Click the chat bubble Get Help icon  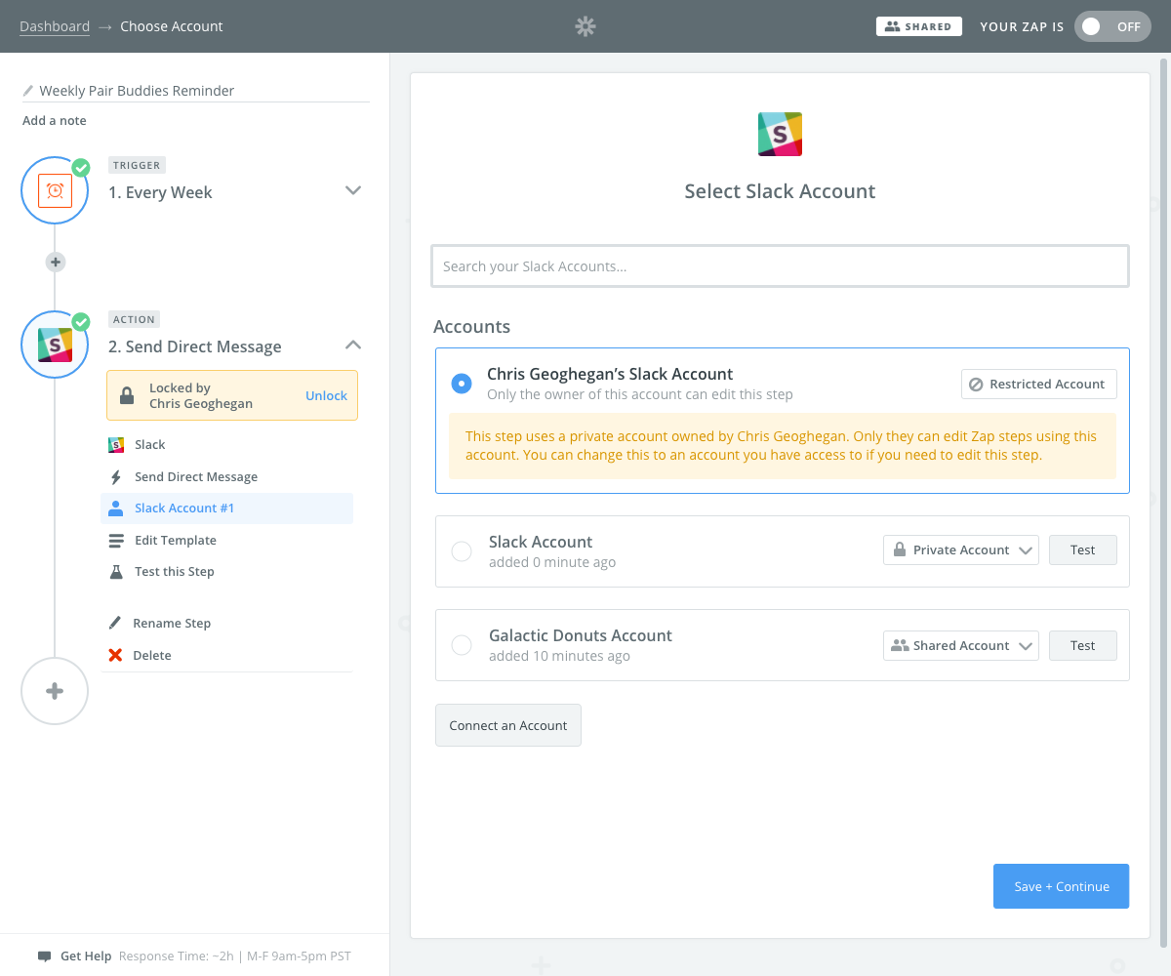(x=44, y=956)
